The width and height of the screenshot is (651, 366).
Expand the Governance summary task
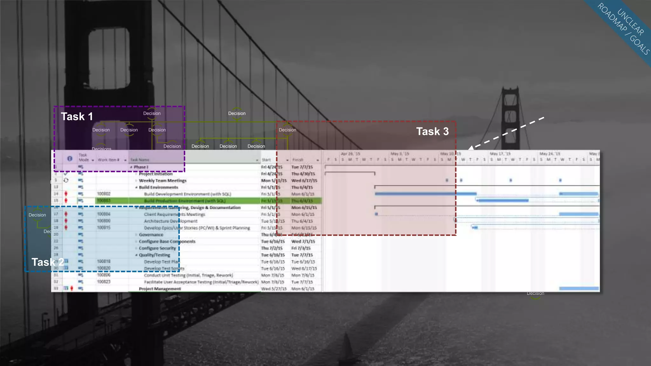pos(136,235)
